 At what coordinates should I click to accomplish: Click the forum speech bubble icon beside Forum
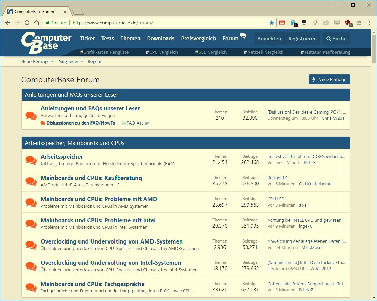(243, 36)
